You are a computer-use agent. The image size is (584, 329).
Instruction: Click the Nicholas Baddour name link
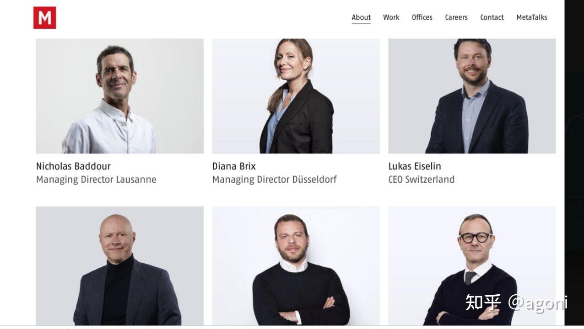point(73,166)
